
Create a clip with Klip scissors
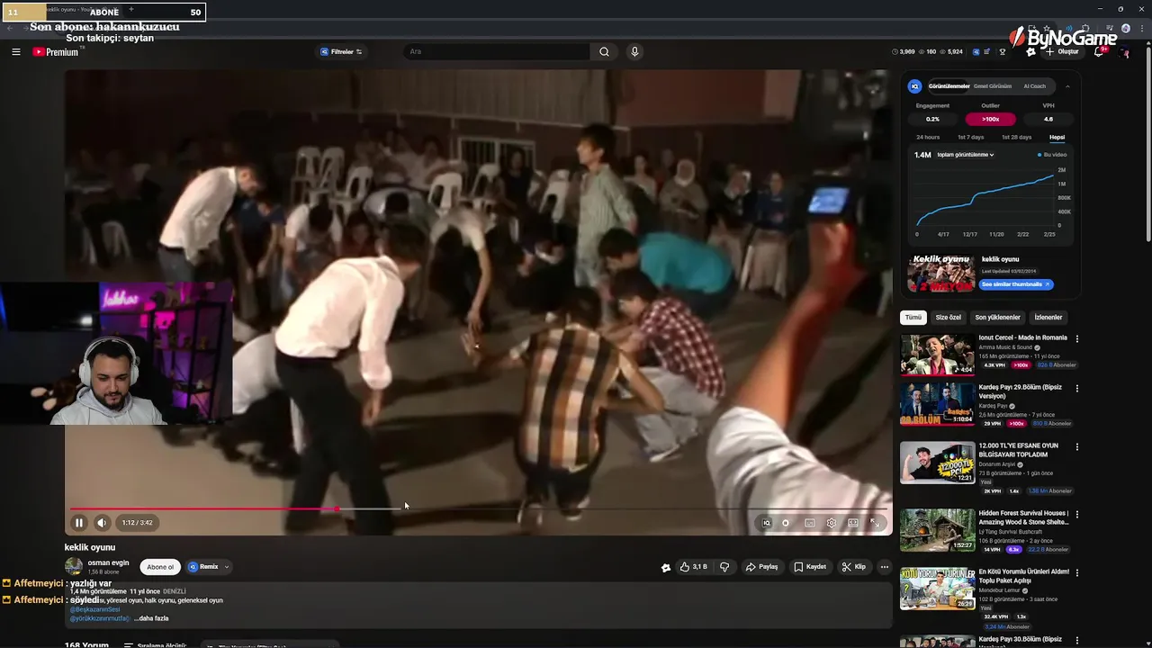click(x=854, y=567)
